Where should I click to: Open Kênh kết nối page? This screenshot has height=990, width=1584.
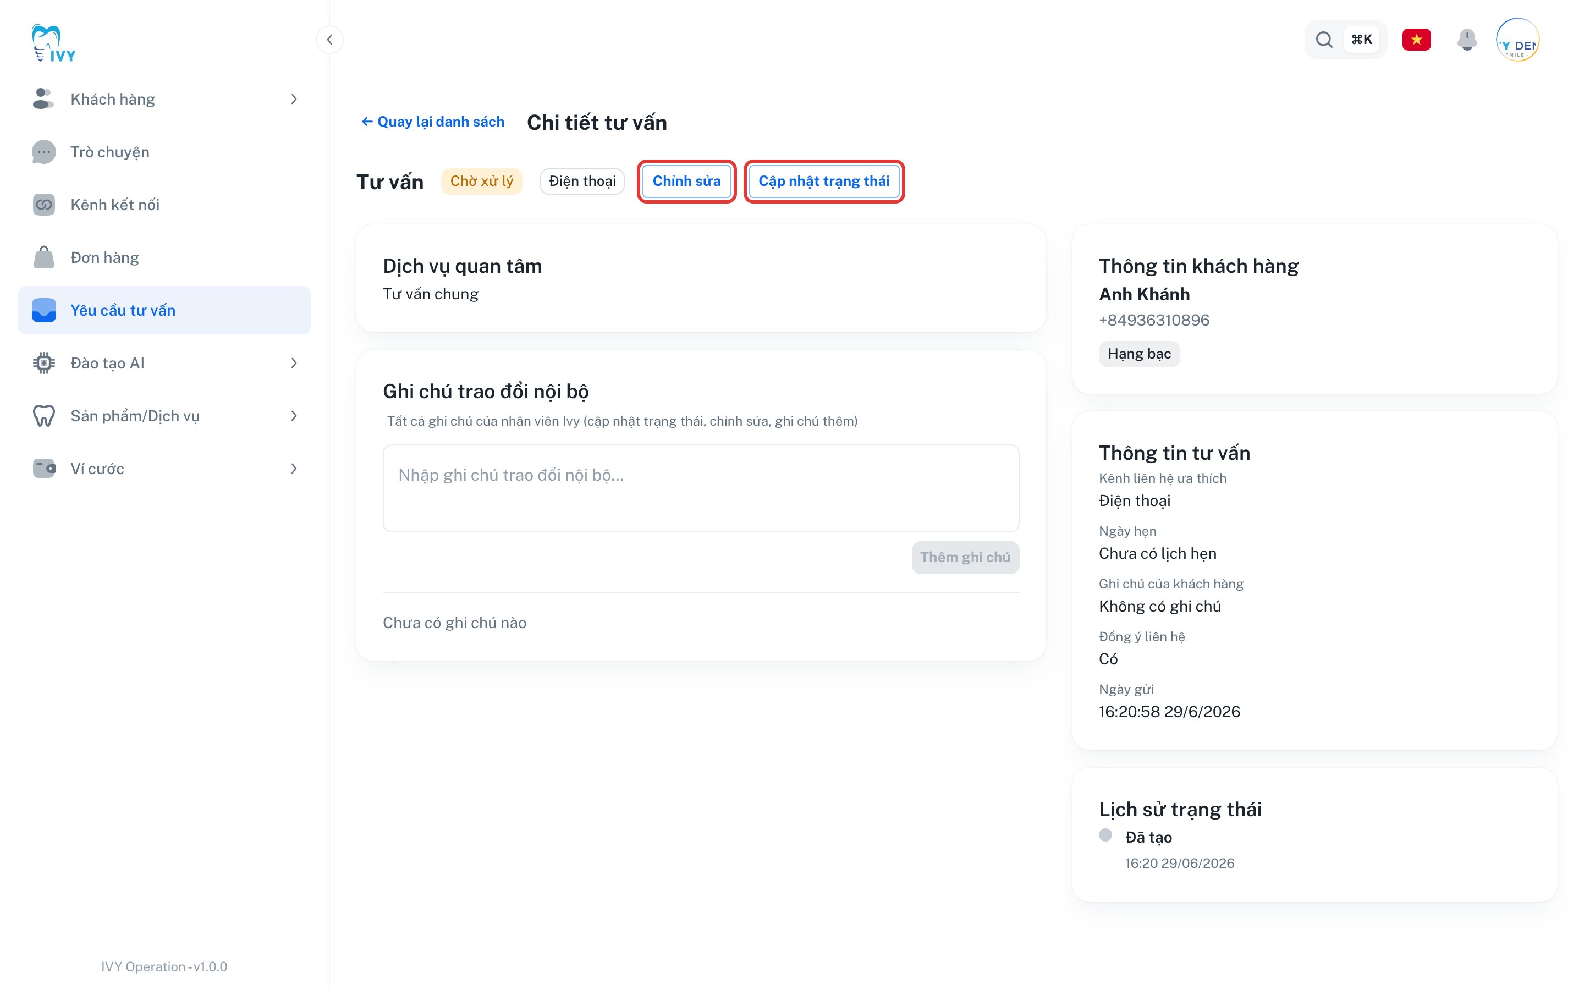[x=164, y=205]
